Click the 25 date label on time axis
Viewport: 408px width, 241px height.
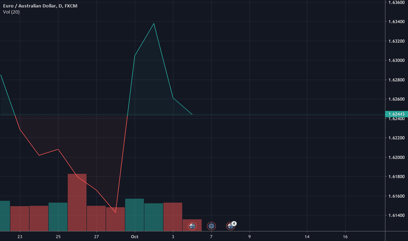tap(58, 237)
